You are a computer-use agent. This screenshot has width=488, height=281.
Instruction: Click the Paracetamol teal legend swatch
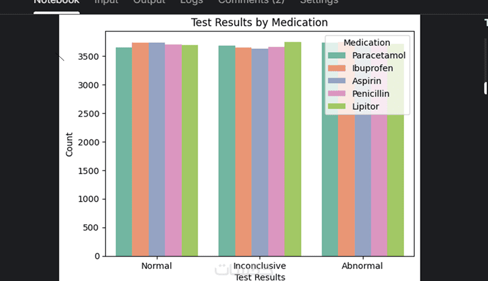pos(337,56)
